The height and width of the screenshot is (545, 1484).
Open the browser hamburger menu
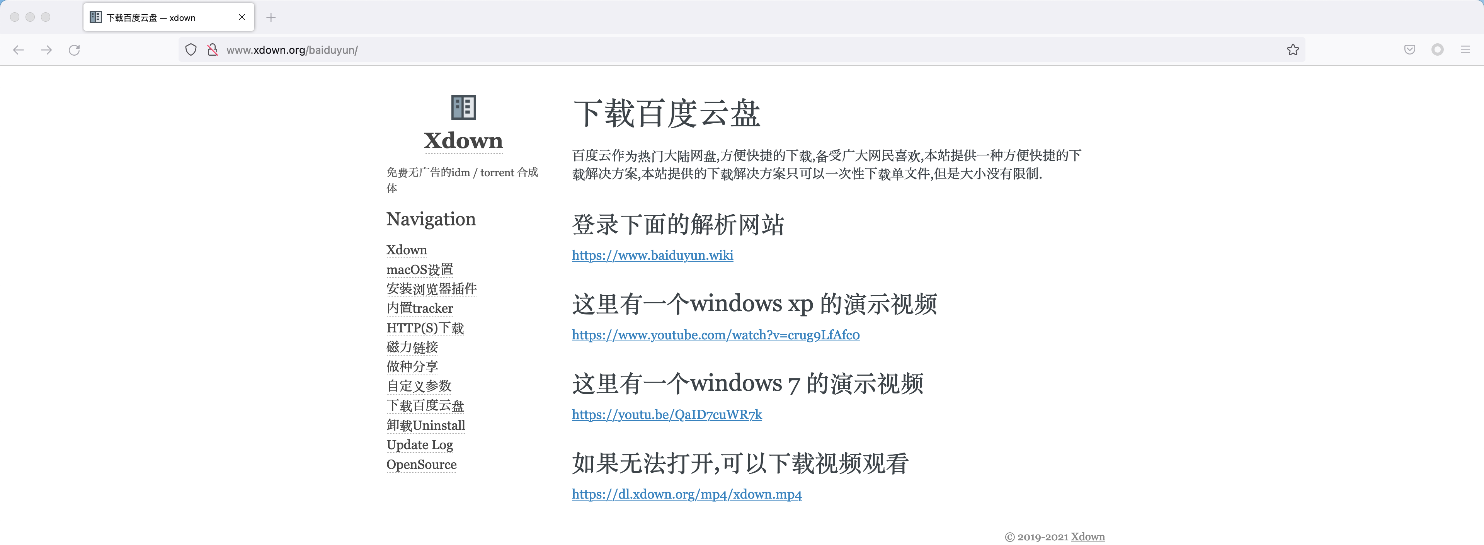pos(1465,50)
